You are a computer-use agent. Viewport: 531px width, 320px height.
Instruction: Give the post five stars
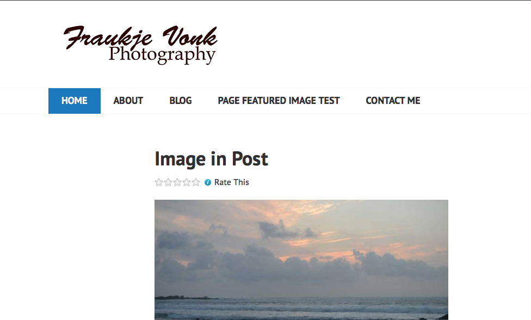click(x=196, y=182)
